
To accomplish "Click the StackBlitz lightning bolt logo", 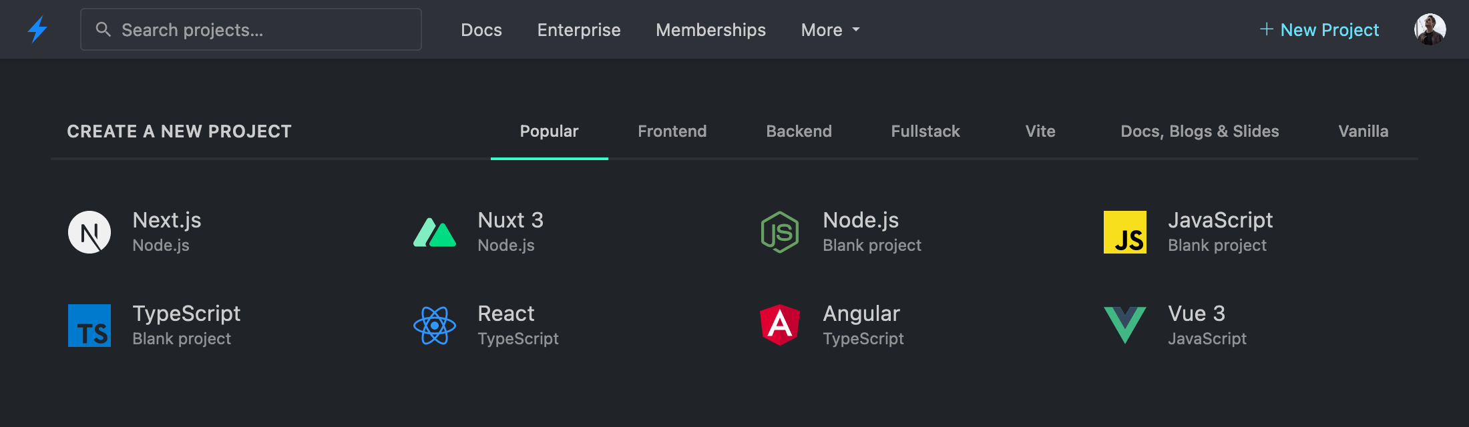I will pyautogui.click(x=37, y=30).
